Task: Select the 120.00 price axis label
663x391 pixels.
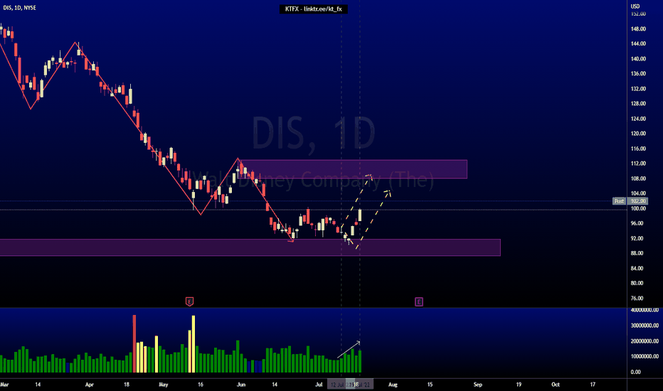Action: coord(638,134)
